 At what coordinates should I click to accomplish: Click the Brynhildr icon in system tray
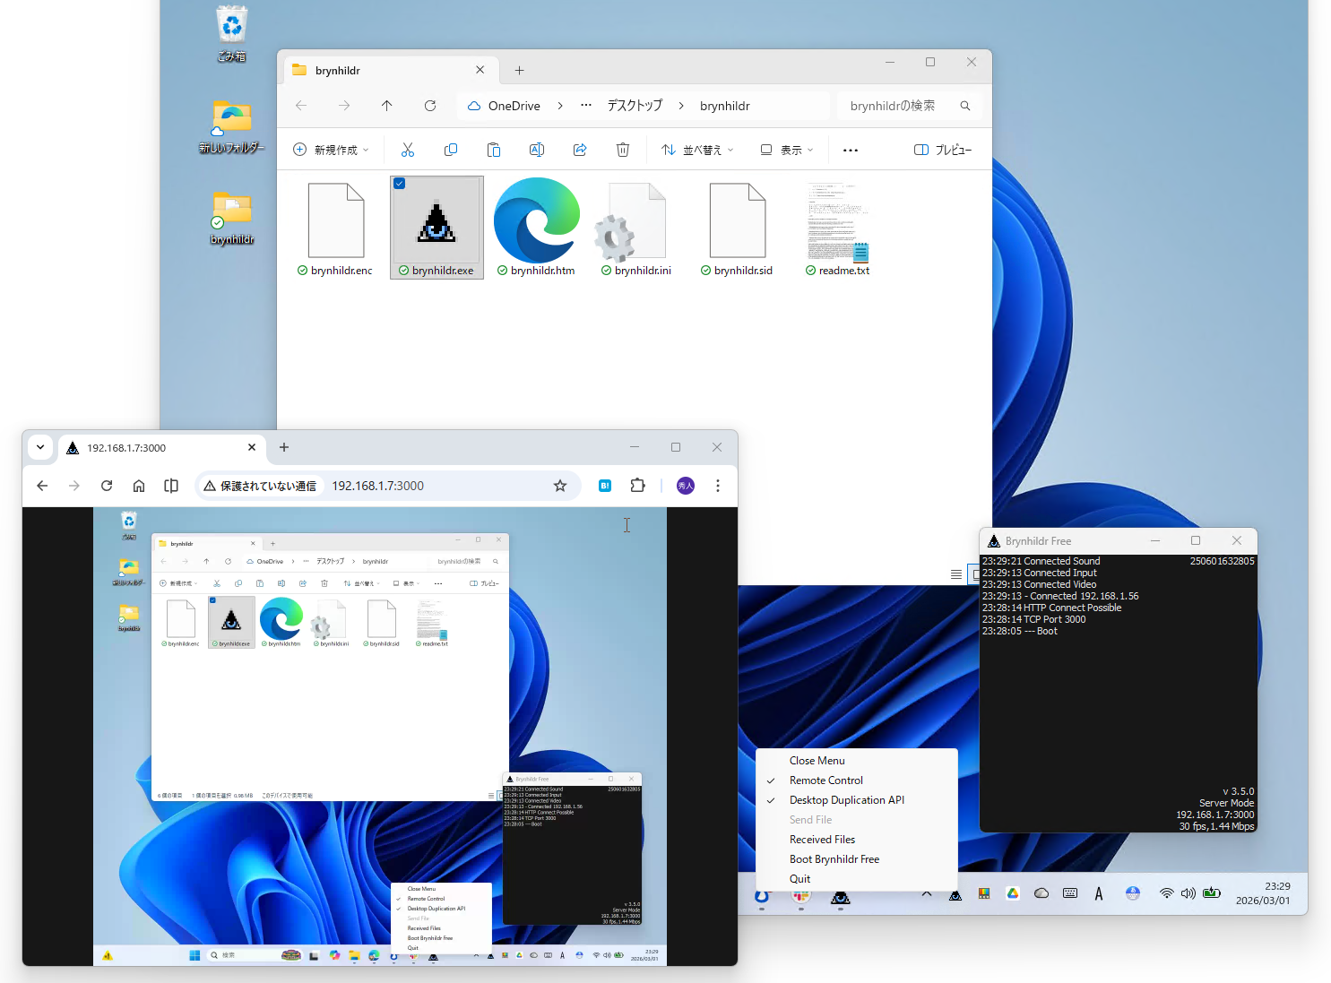click(955, 894)
